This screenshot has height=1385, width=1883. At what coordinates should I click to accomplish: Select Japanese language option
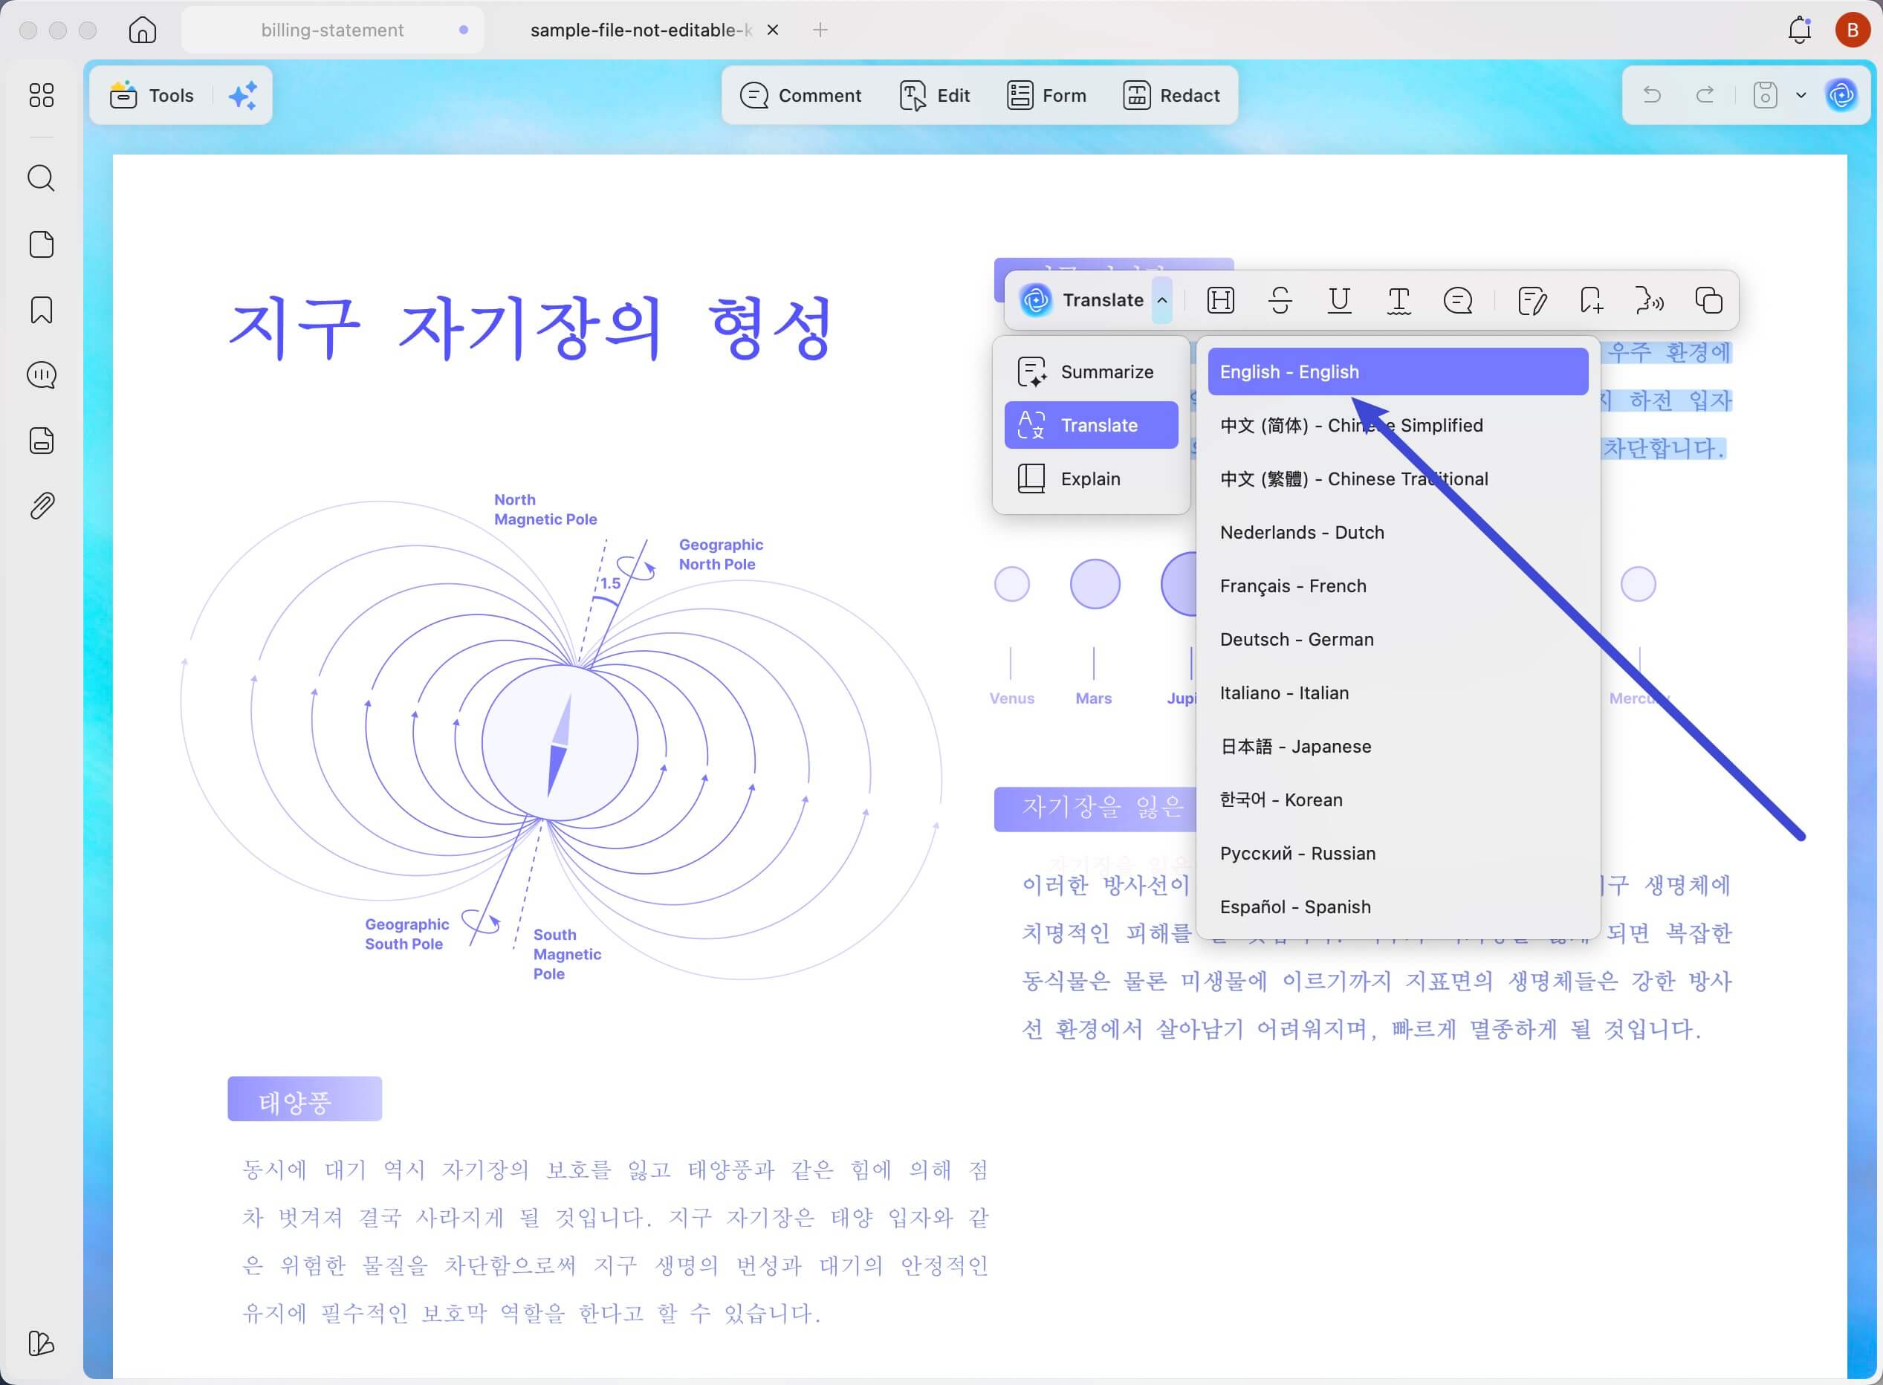1398,746
